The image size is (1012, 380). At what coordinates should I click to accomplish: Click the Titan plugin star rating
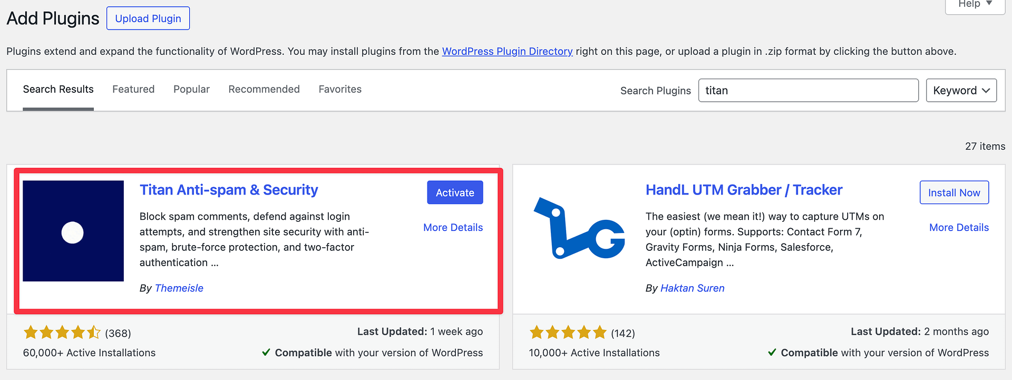62,333
